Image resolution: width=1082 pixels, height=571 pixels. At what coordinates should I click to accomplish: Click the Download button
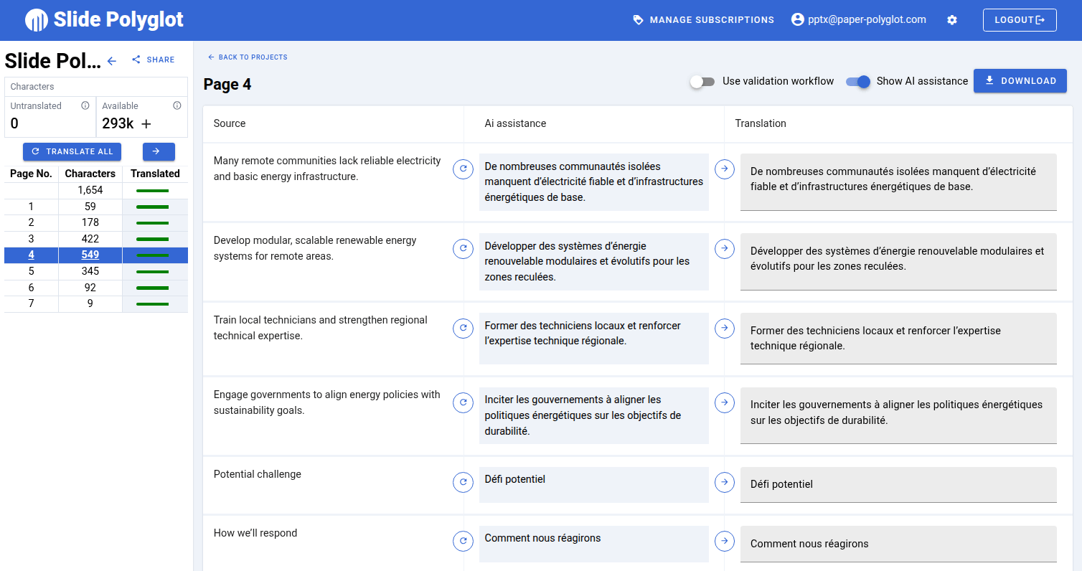(x=1020, y=81)
